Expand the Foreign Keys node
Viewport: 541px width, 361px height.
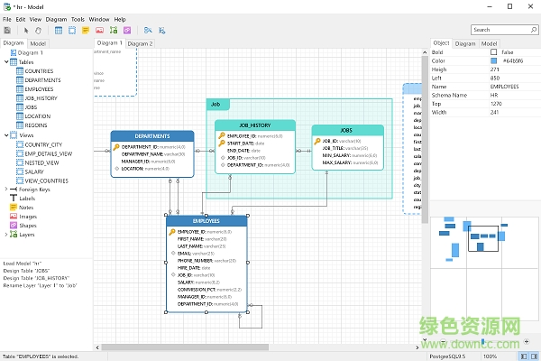[6, 190]
